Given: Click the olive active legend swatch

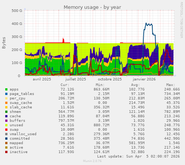Looking at the screenshot, I should [6, 147].
